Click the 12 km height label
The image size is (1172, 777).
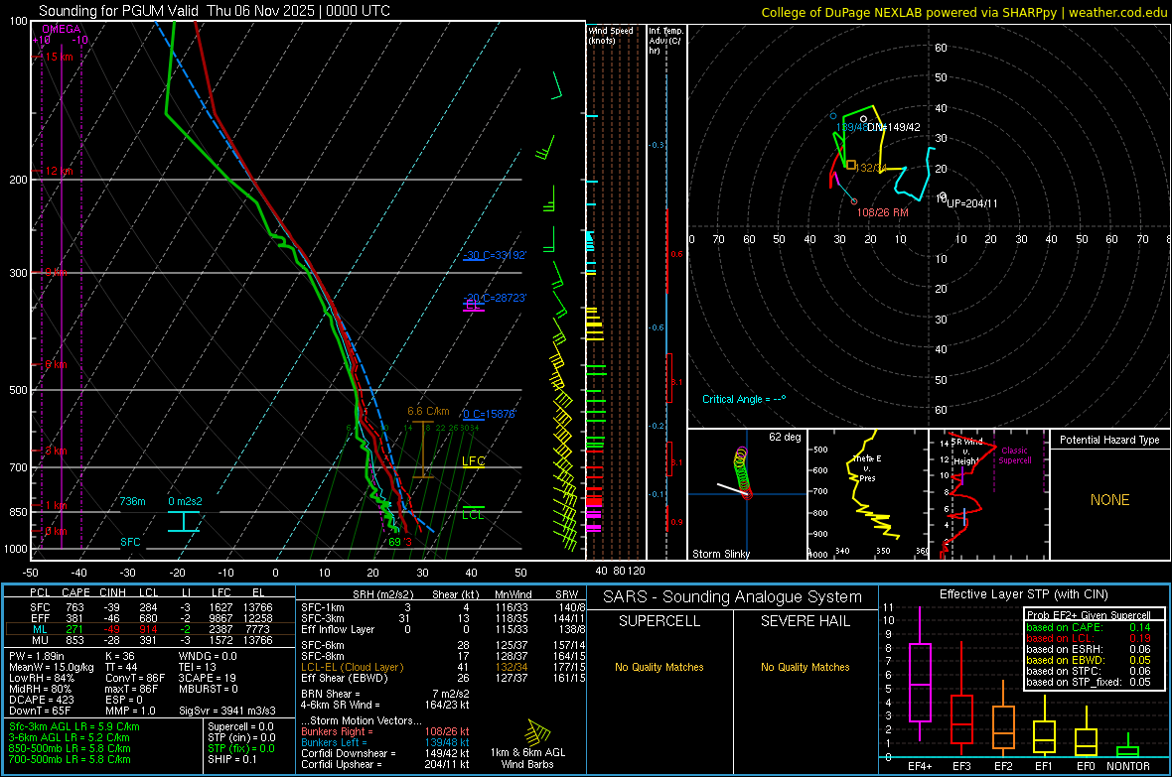point(59,171)
